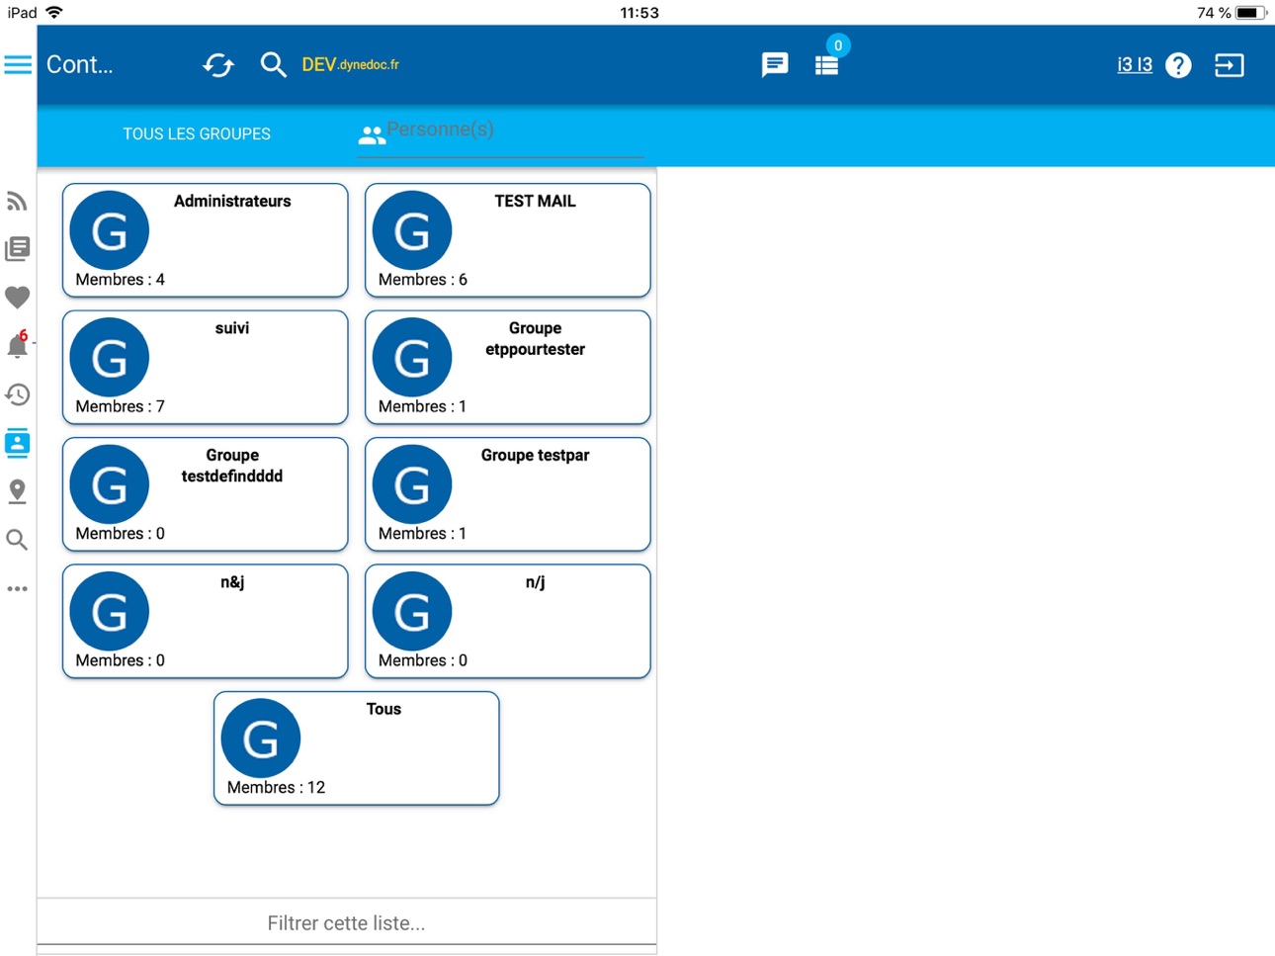Select the suivi group name
The image size is (1275, 956).
coord(232,328)
